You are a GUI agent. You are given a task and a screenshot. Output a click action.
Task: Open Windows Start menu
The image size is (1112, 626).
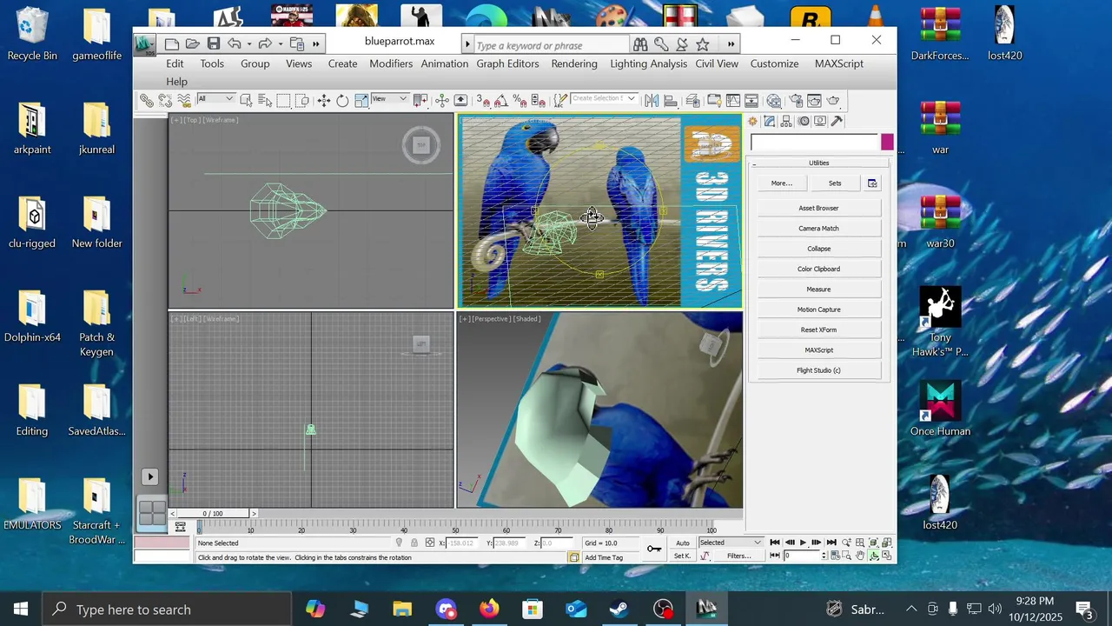coord(21,609)
